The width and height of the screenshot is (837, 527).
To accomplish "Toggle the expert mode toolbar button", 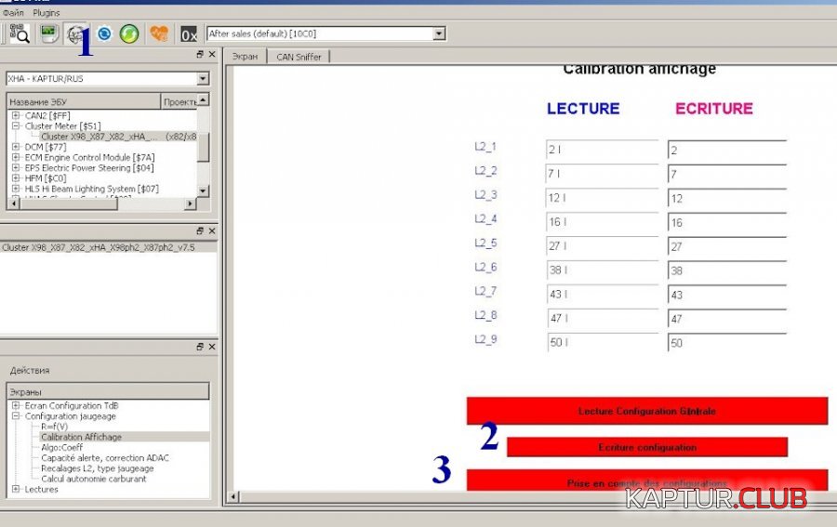I will point(76,33).
